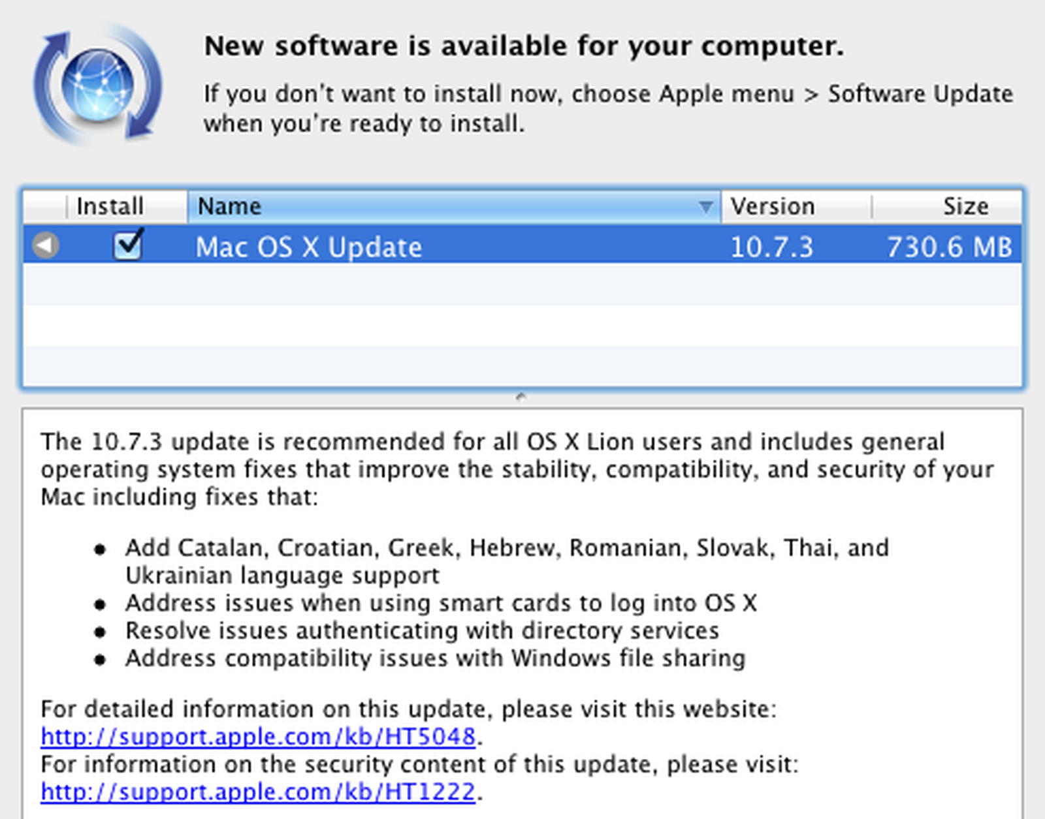Click the Software Update globe icon
Screen dimensions: 1045x819
click(98, 85)
